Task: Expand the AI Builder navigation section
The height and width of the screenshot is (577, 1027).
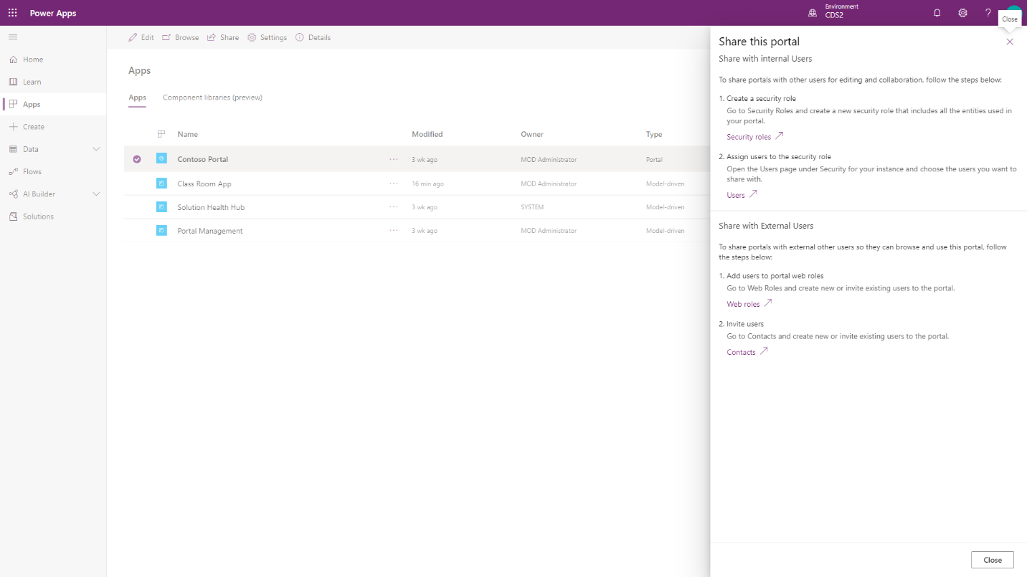Action: click(x=96, y=194)
